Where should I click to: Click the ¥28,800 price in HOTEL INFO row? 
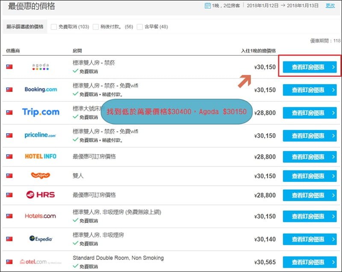265,157
